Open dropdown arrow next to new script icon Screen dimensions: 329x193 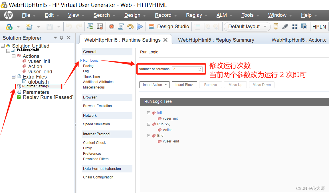tap(39, 27)
